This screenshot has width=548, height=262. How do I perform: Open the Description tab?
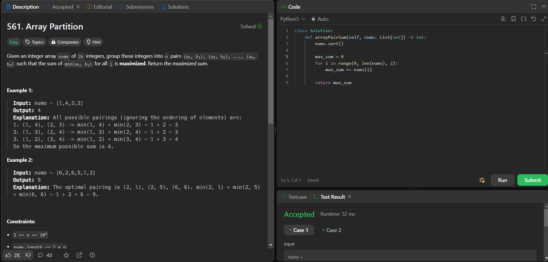(22, 7)
